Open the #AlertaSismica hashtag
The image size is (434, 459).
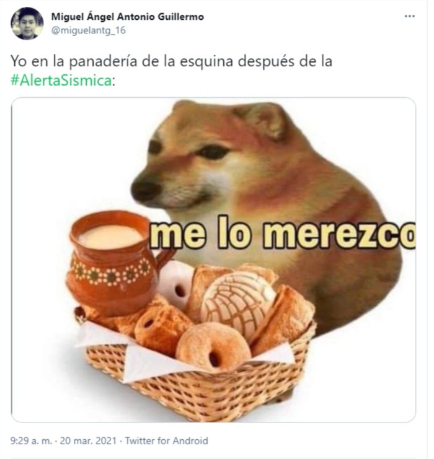61,81
